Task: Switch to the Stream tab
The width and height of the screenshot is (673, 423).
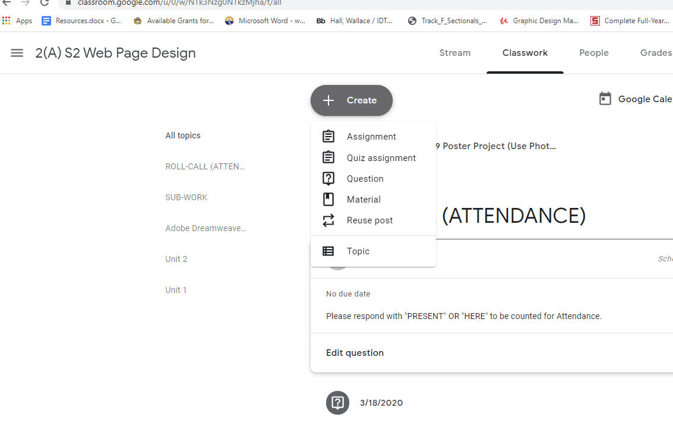Action: pos(454,53)
